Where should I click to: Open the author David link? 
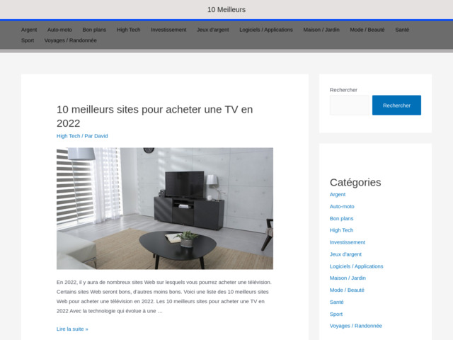pyautogui.click(x=101, y=136)
